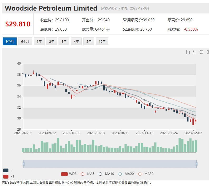Show the 3年 price history
The image size is (213, 187).
64,41
